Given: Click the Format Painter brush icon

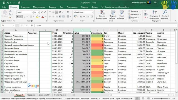Looking at the screenshot, I should (x=10, y=17).
